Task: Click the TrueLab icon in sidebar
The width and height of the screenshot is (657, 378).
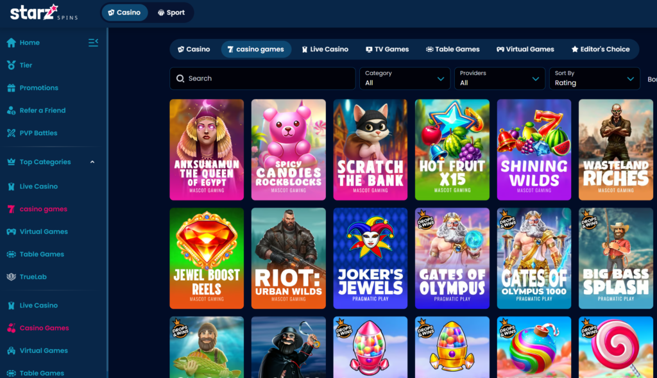Action: [12, 277]
